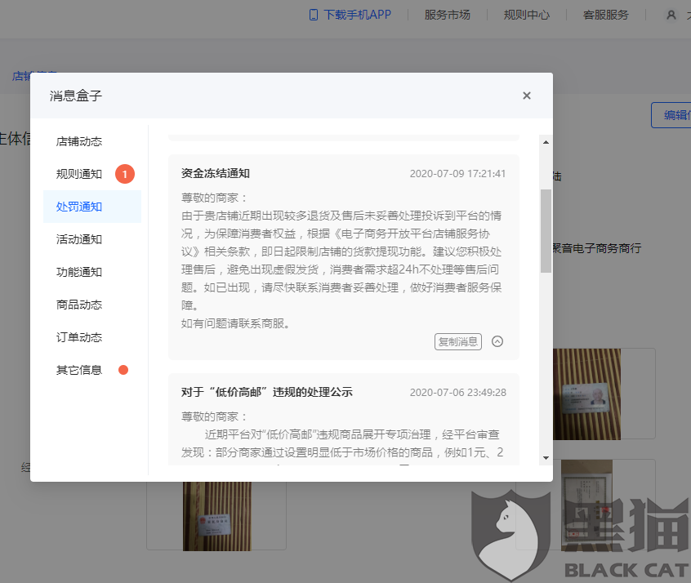Click the red unread badge beside 规则通知

coord(125,174)
